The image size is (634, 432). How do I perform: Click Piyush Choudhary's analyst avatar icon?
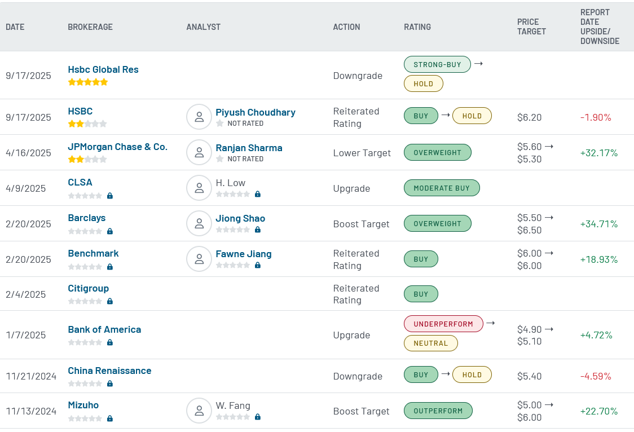[199, 117]
